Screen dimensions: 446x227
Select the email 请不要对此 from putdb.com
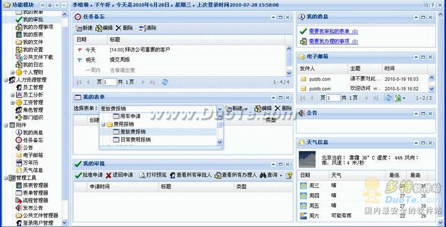coord(362,79)
